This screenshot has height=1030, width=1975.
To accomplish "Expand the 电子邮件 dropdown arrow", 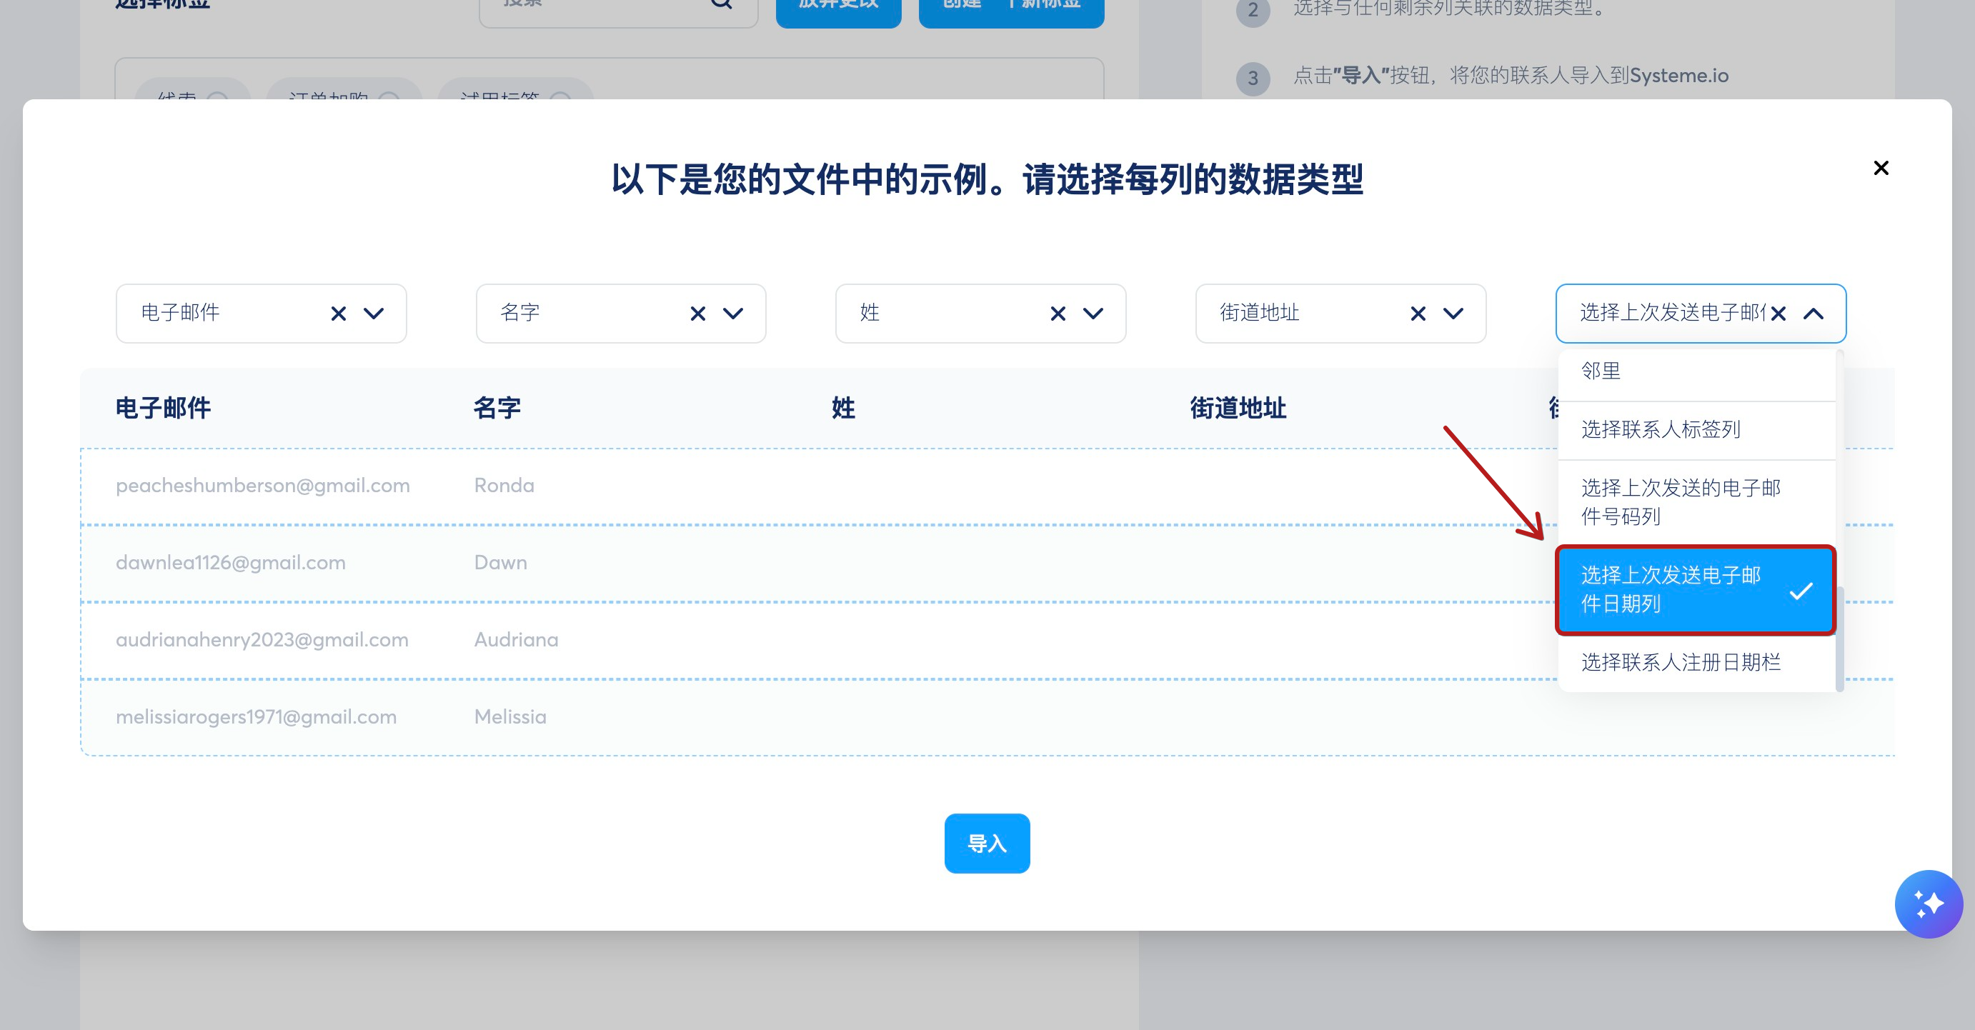I will 374,314.
